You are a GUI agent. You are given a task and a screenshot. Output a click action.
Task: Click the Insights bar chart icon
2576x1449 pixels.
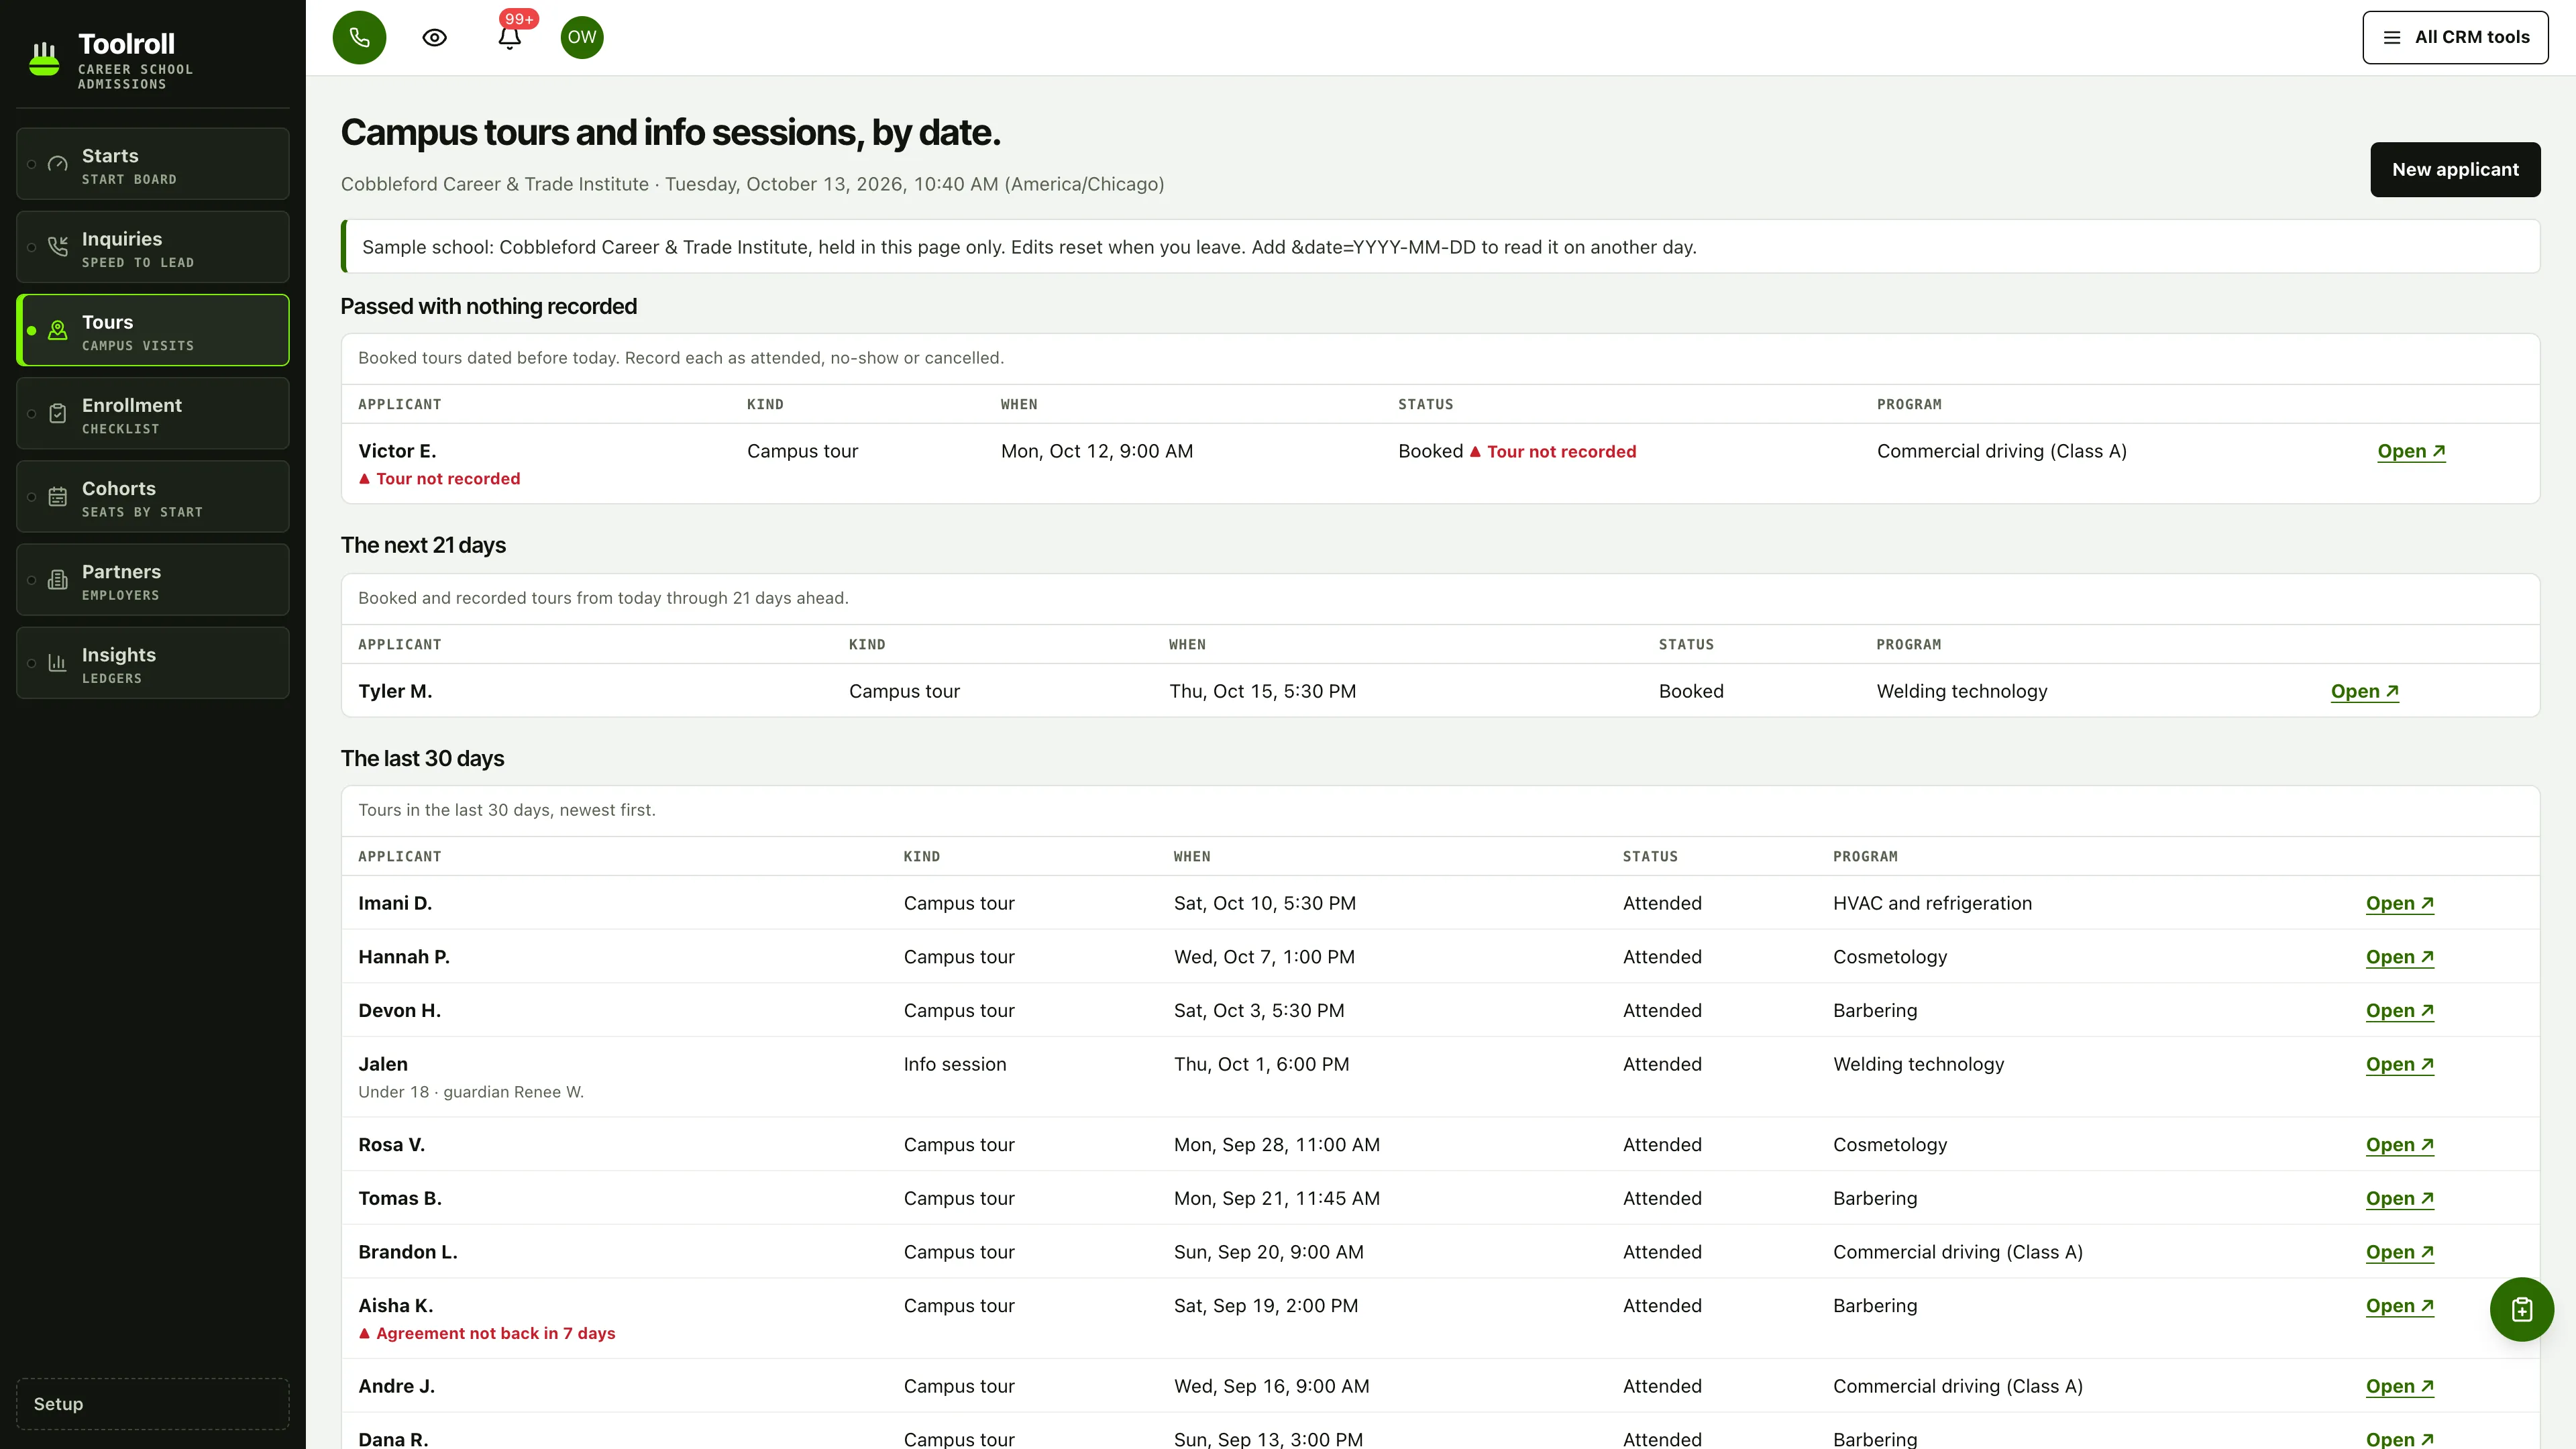click(58, 663)
